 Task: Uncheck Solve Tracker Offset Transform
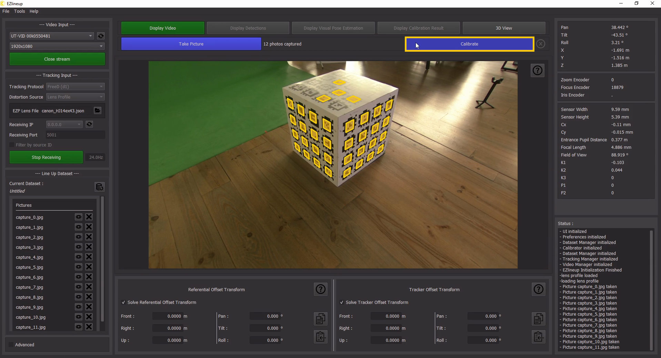[x=342, y=303]
